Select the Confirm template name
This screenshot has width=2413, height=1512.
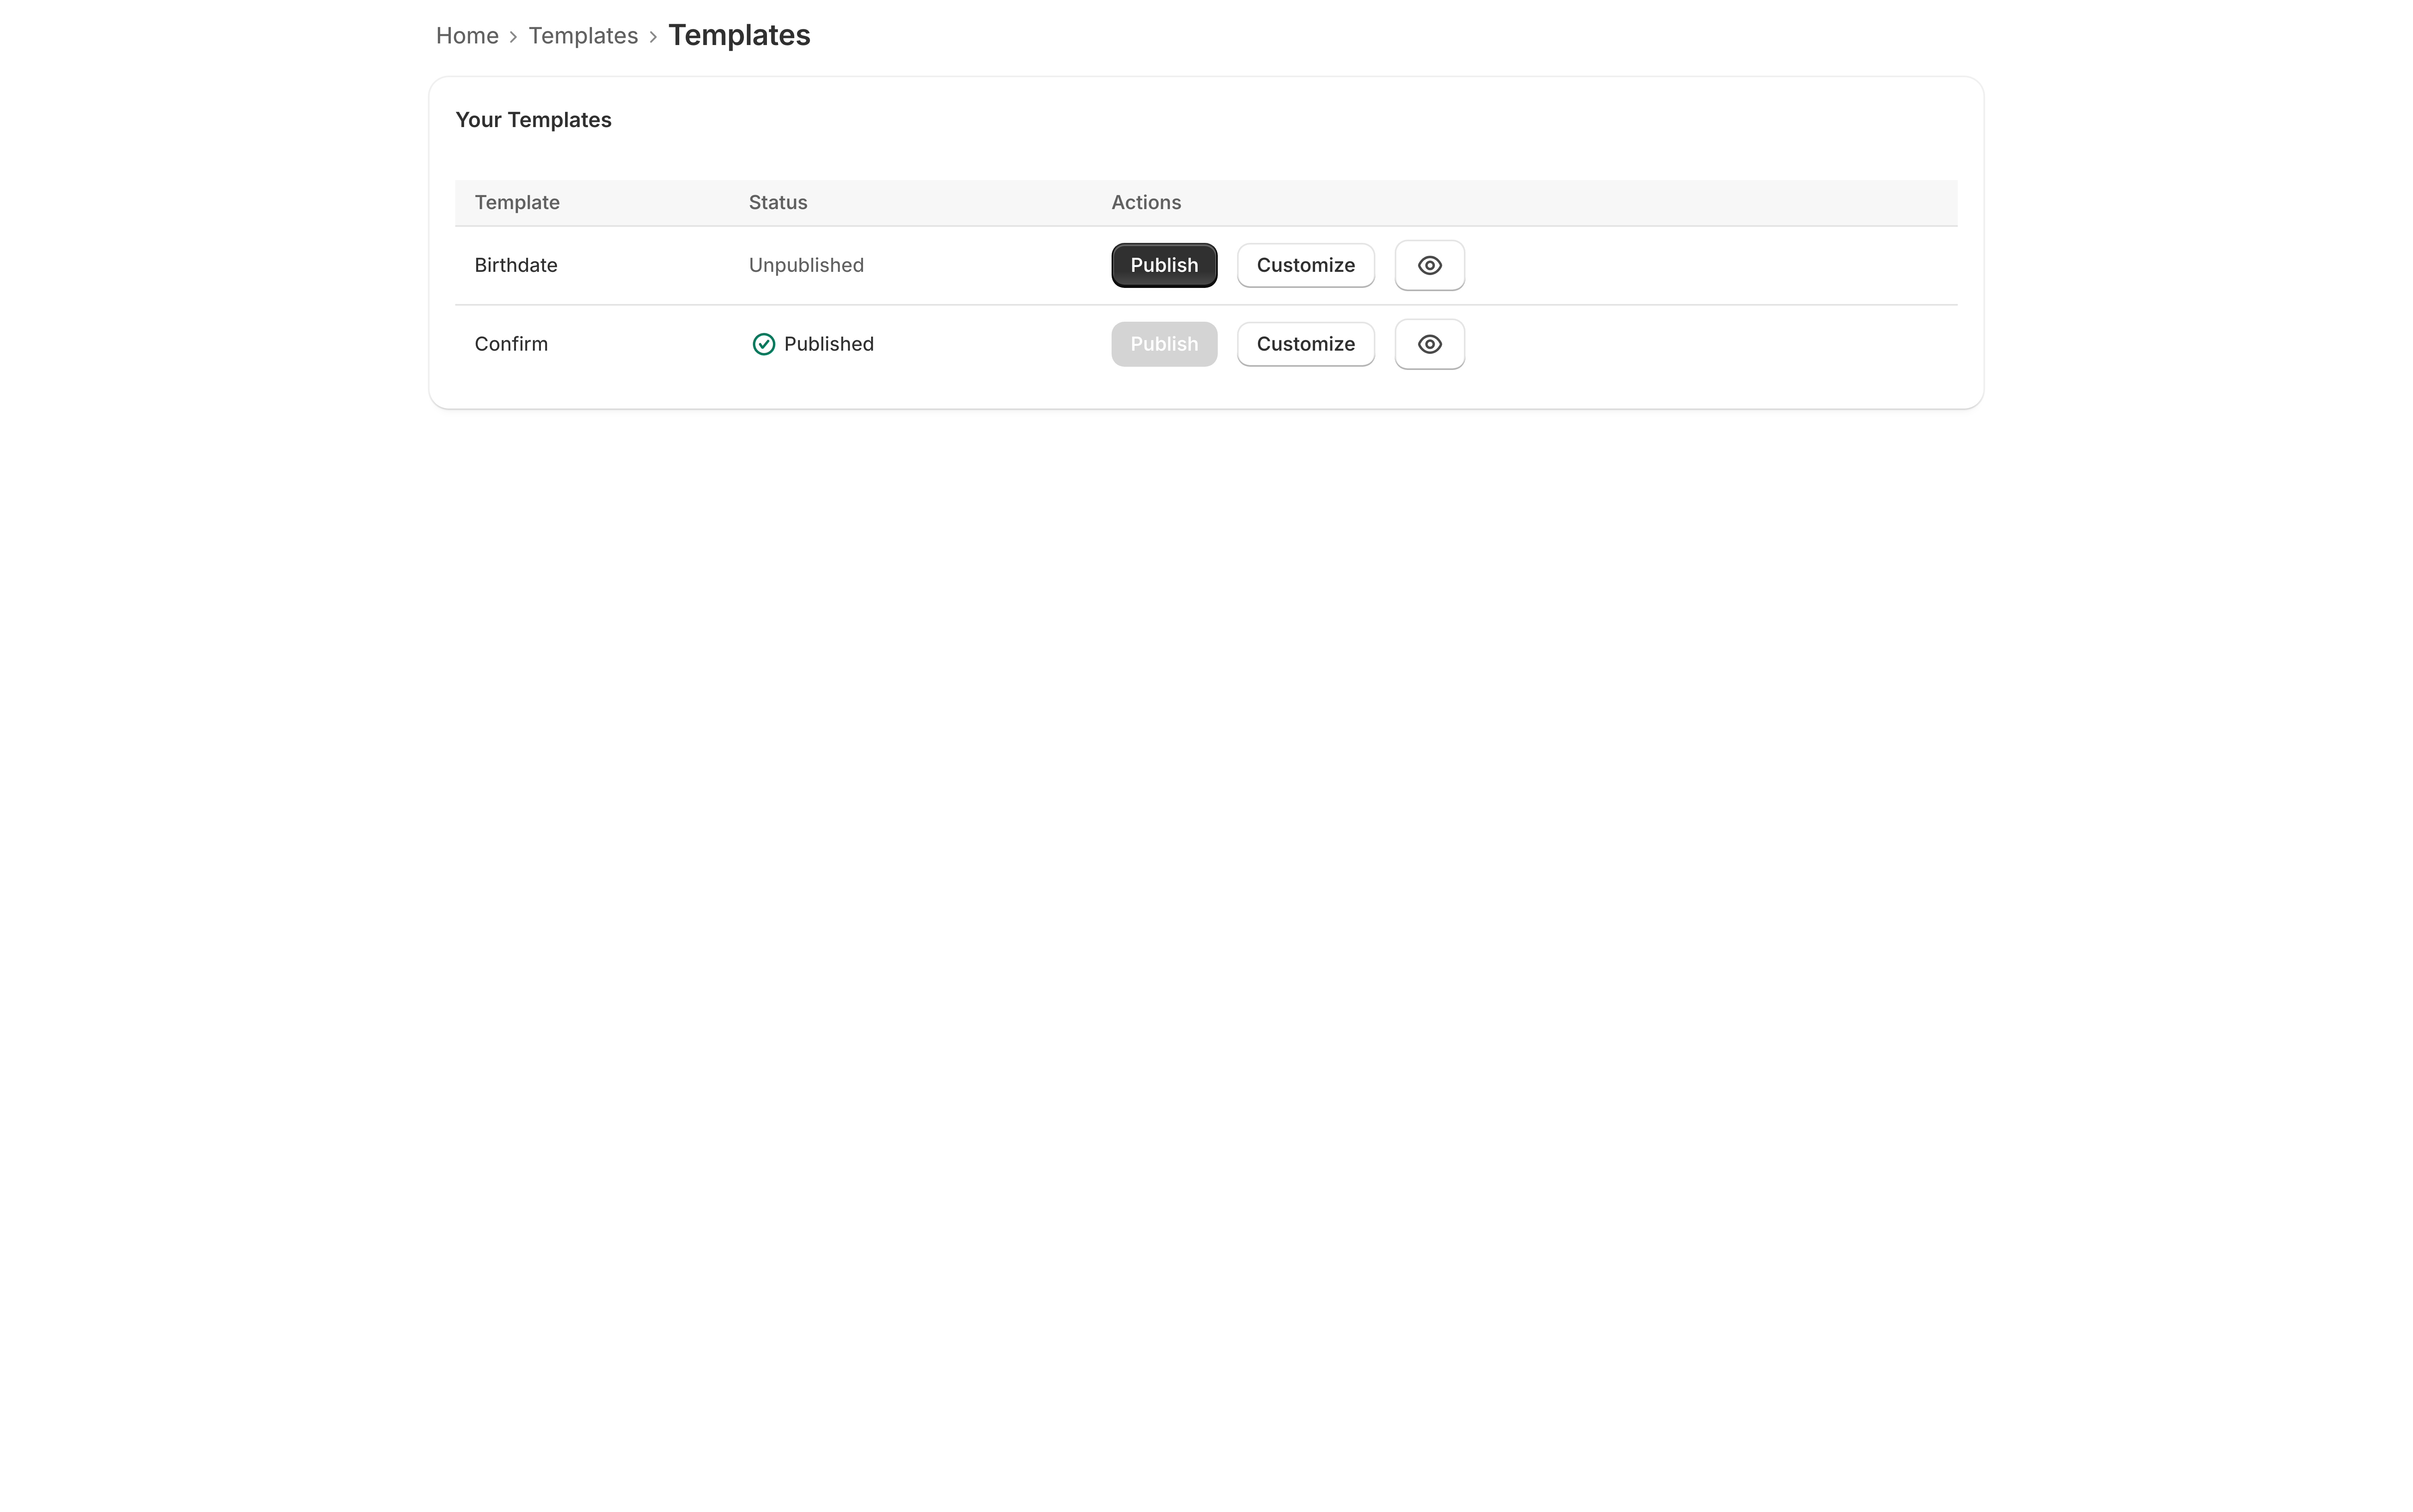click(511, 344)
